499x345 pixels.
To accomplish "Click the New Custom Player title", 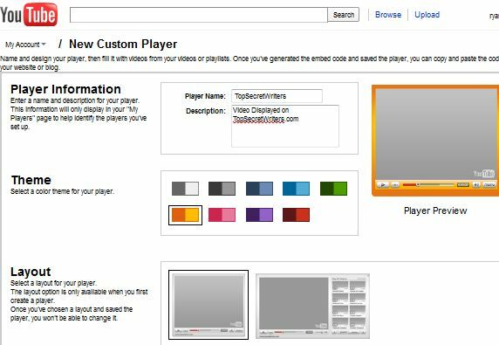I will pos(123,44).
